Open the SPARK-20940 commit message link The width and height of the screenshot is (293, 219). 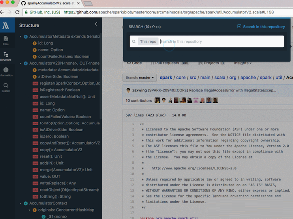point(212,90)
